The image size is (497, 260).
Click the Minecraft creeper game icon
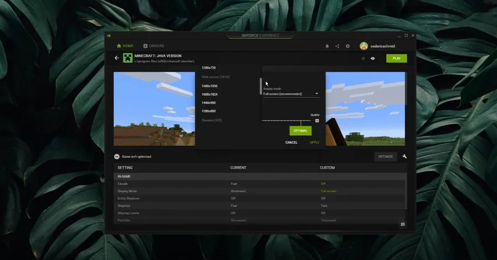click(x=128, y=58)
